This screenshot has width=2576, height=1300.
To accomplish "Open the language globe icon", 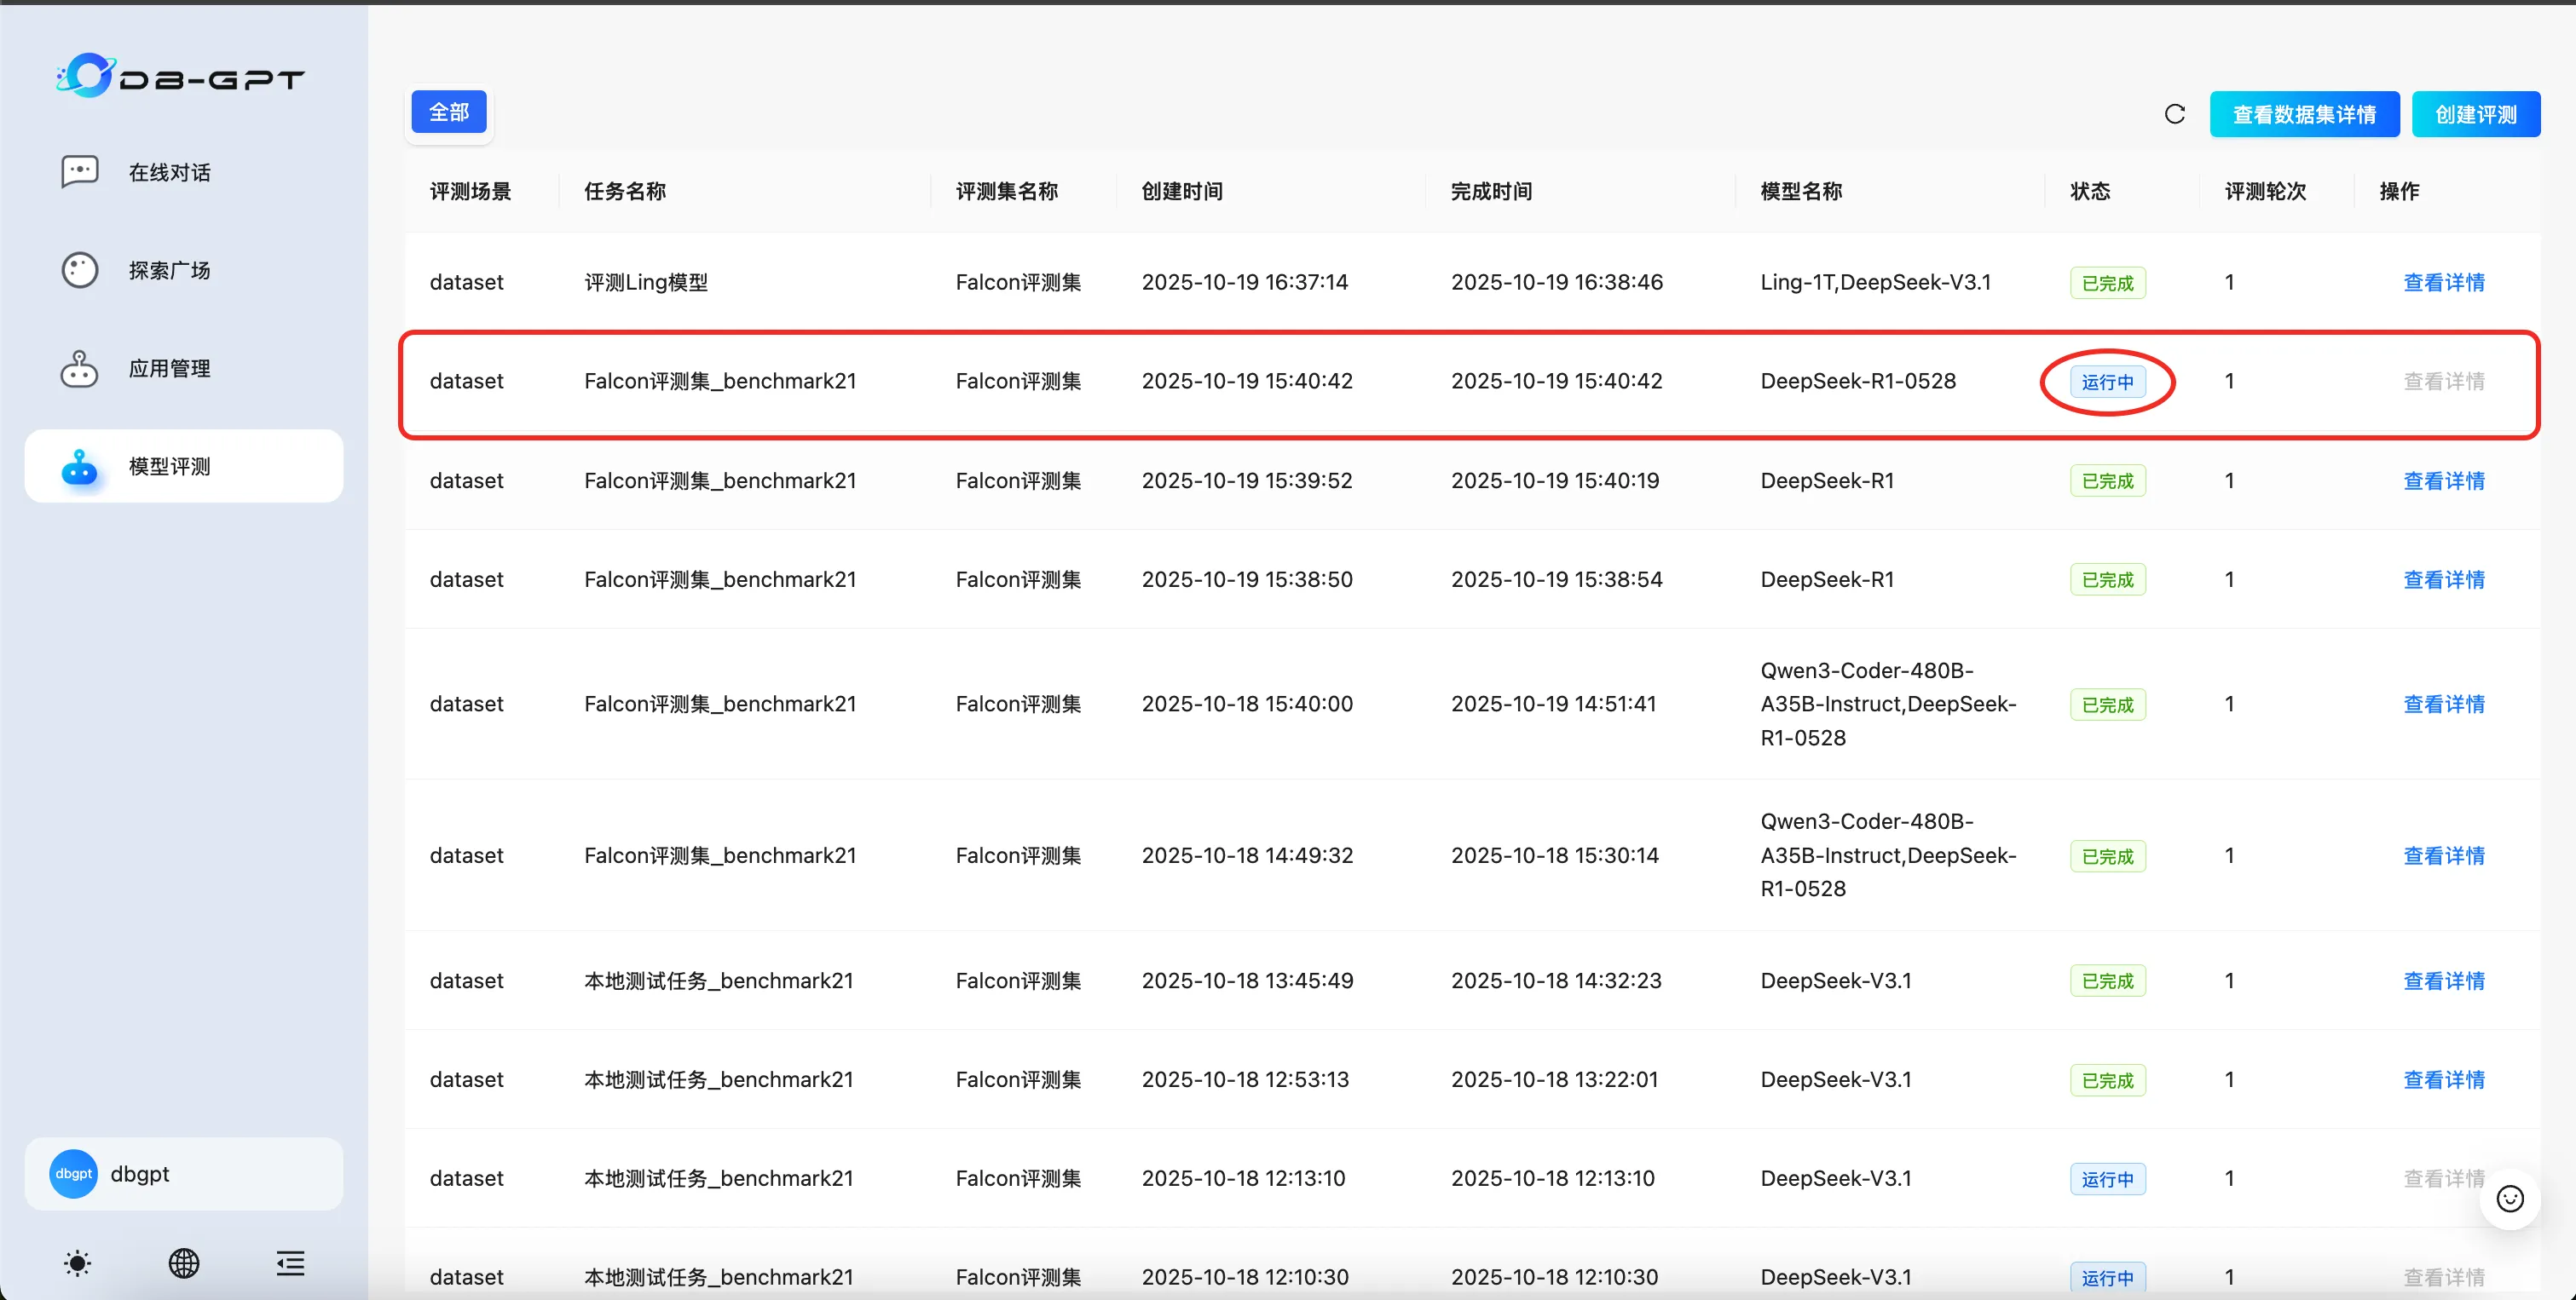I will pos(184,1263).
